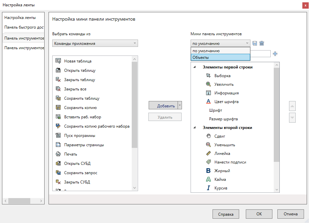This screenshot has height=223, width=309.
Task: Open Настройка ленты section in sidebar
Action: coord(20,18)
